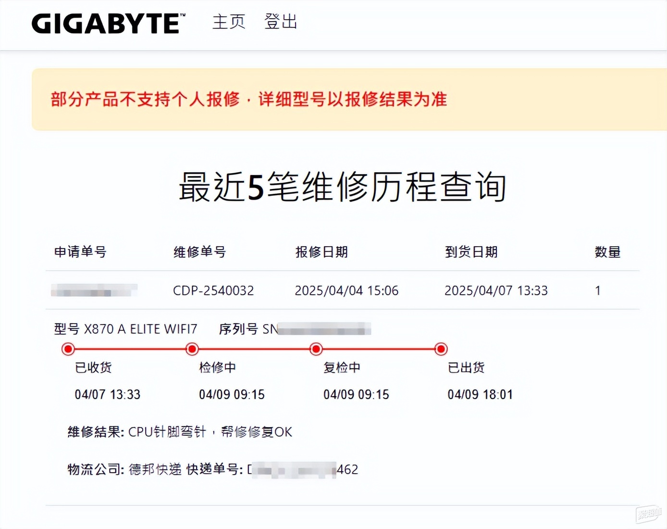Click model text X870 A ELITE WIFI7
Image resolution: width=667 pixels, height=529 pixels.
[140, 329]
